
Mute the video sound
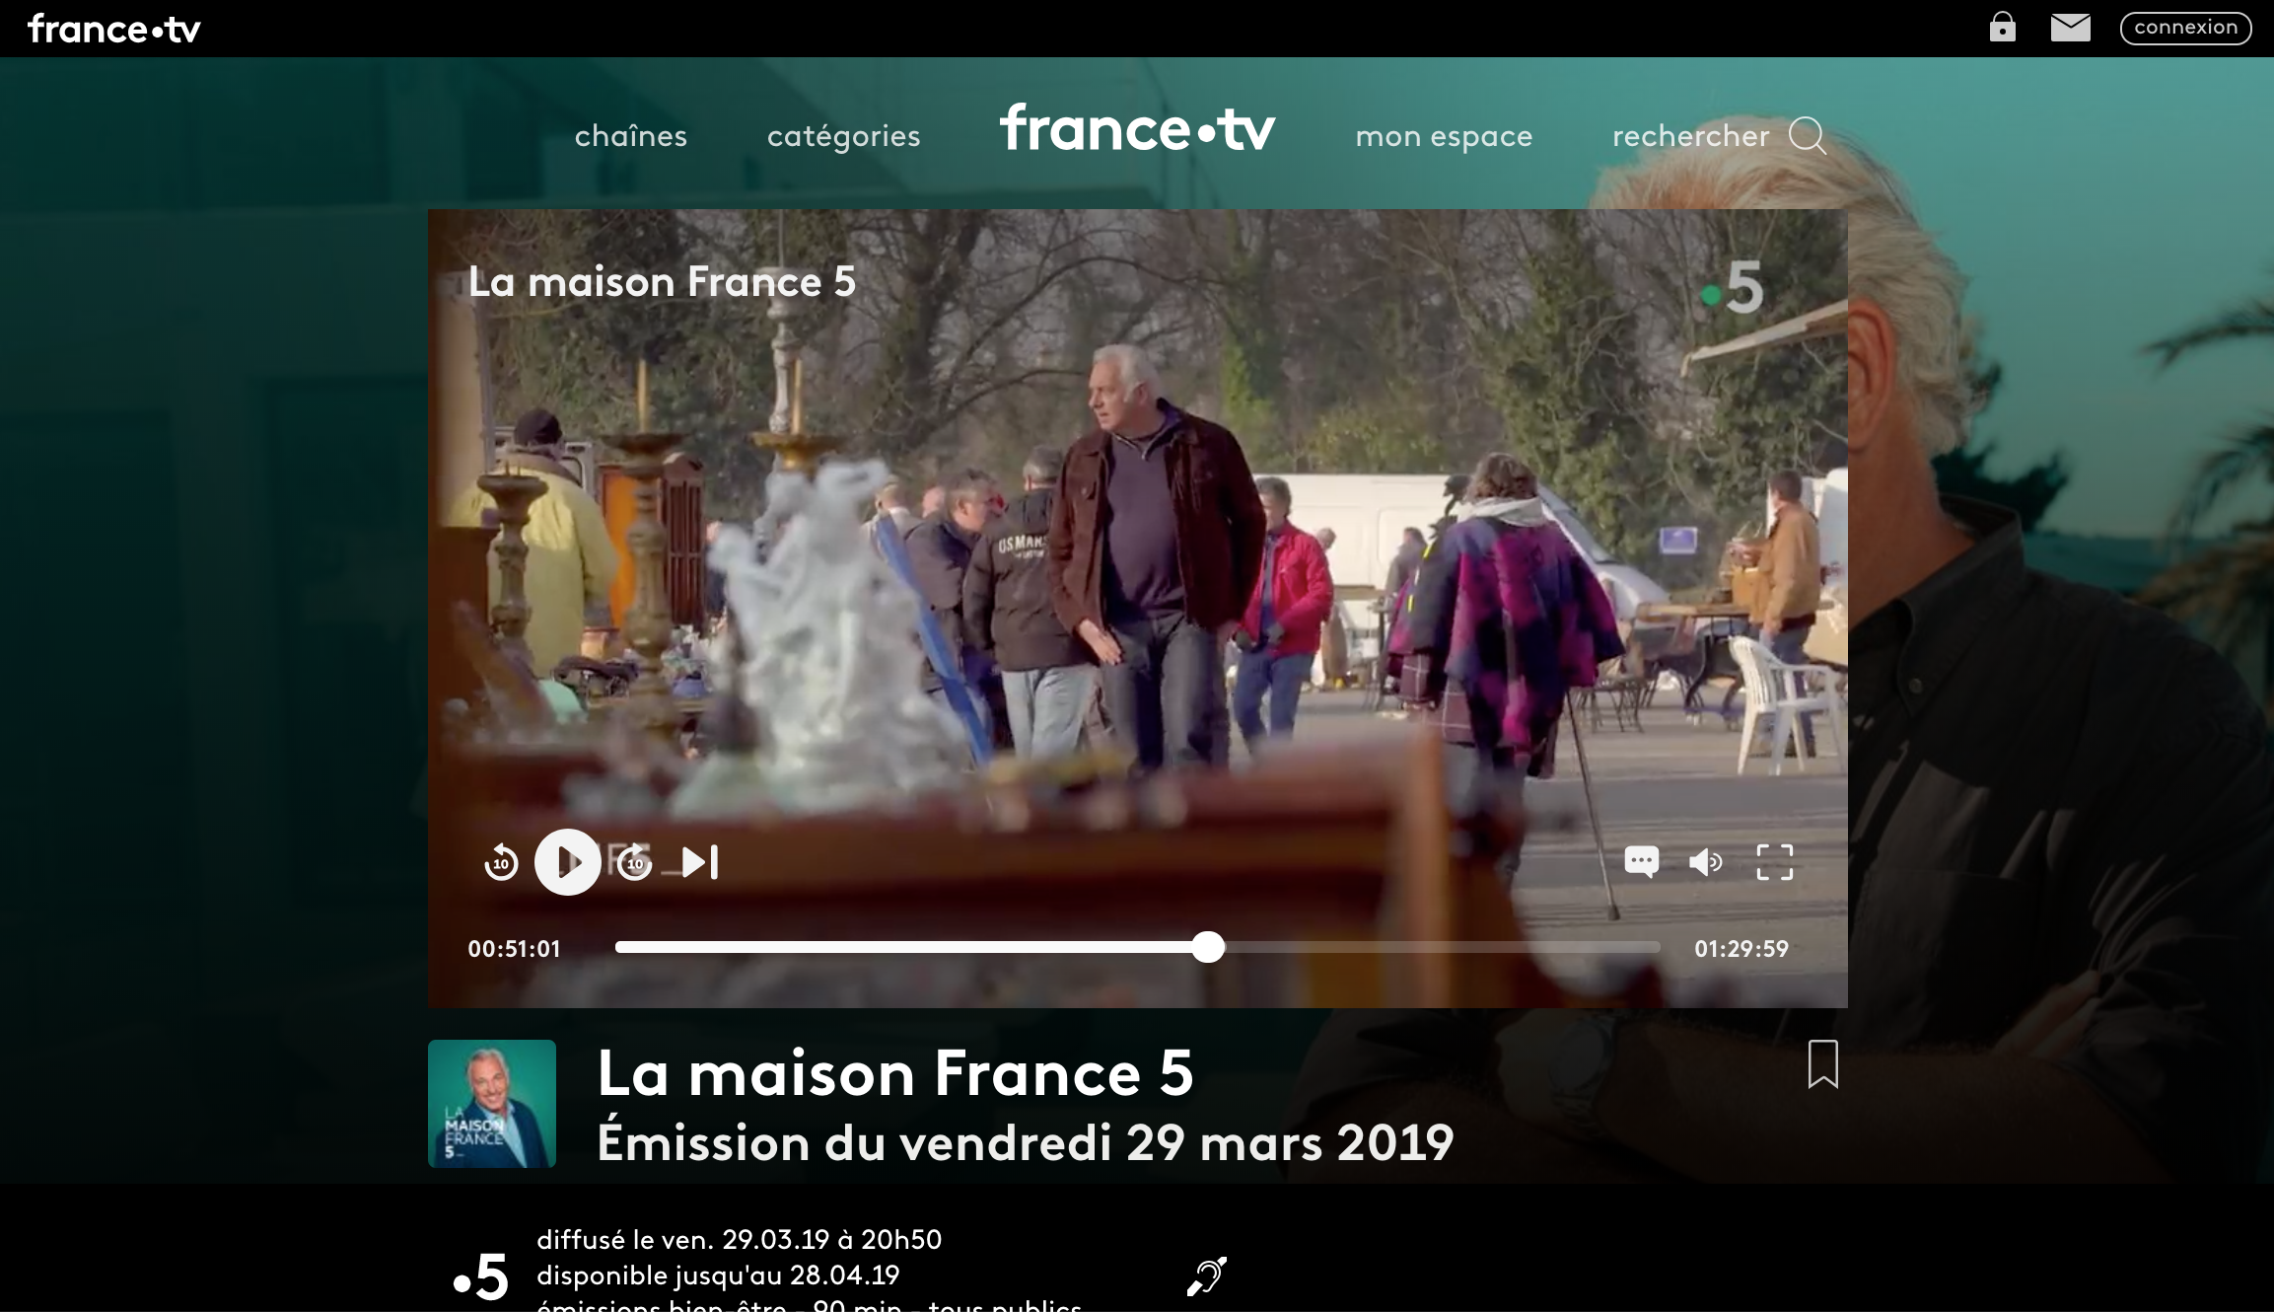(1706, 862)
